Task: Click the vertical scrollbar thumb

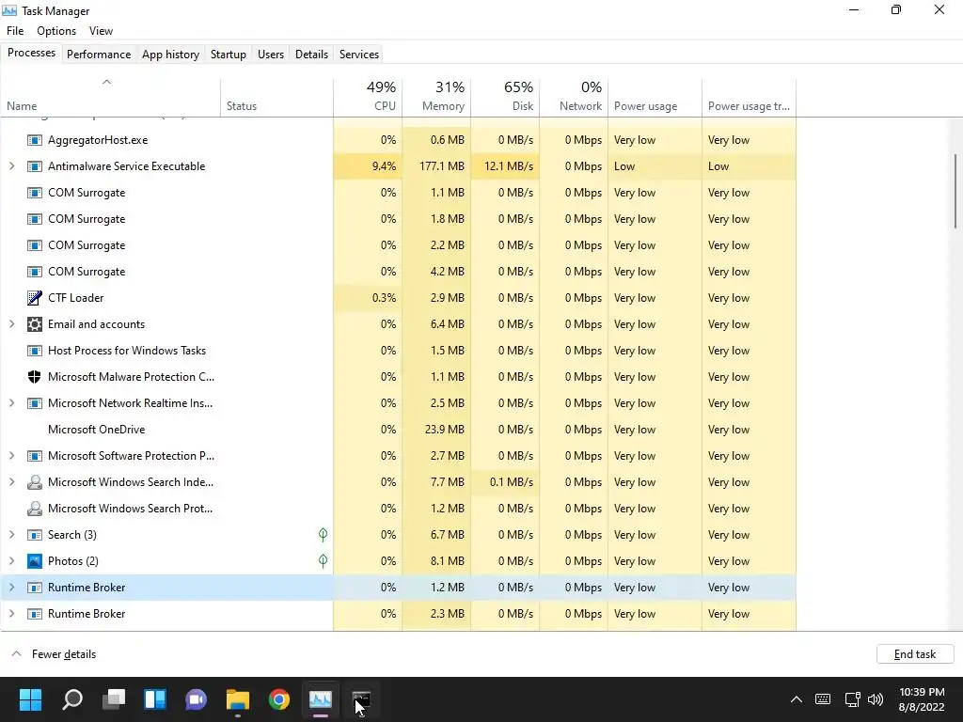Action: coord(955,191)
